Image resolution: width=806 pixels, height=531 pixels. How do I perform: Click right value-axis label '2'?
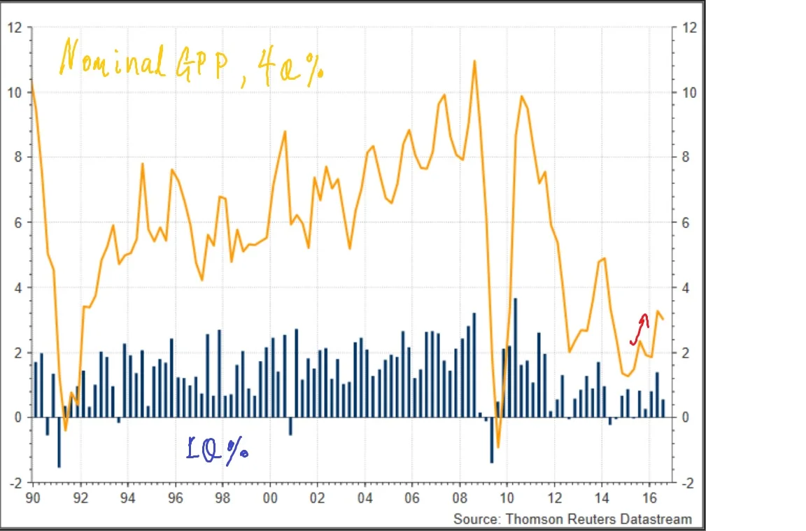point(686,353)
